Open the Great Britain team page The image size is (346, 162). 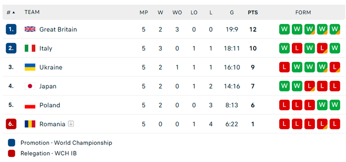pos(58,29)
